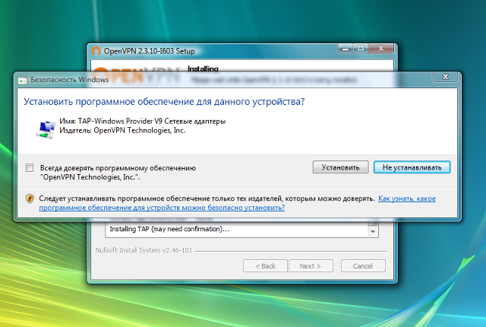The width and height of the screenshot is (486, 327).
Task: Maximize the OpenVPN Setup window
Action: coord(361,49)
